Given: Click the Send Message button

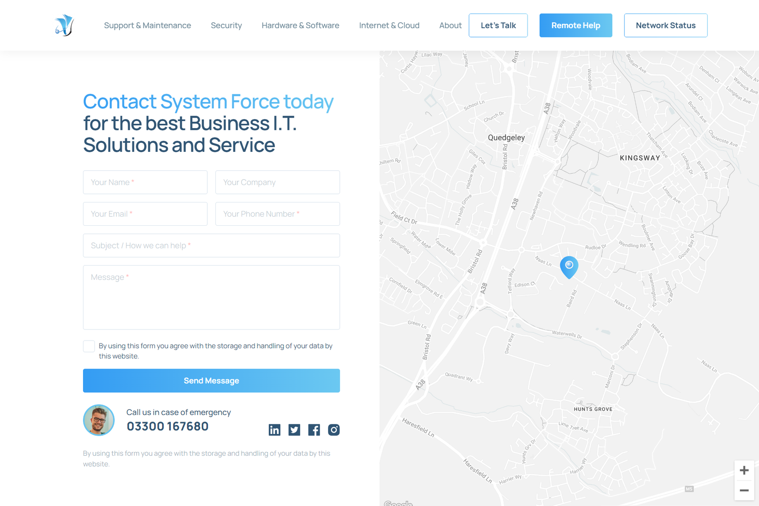Looking at the screenshot, I should coord(212,381).
